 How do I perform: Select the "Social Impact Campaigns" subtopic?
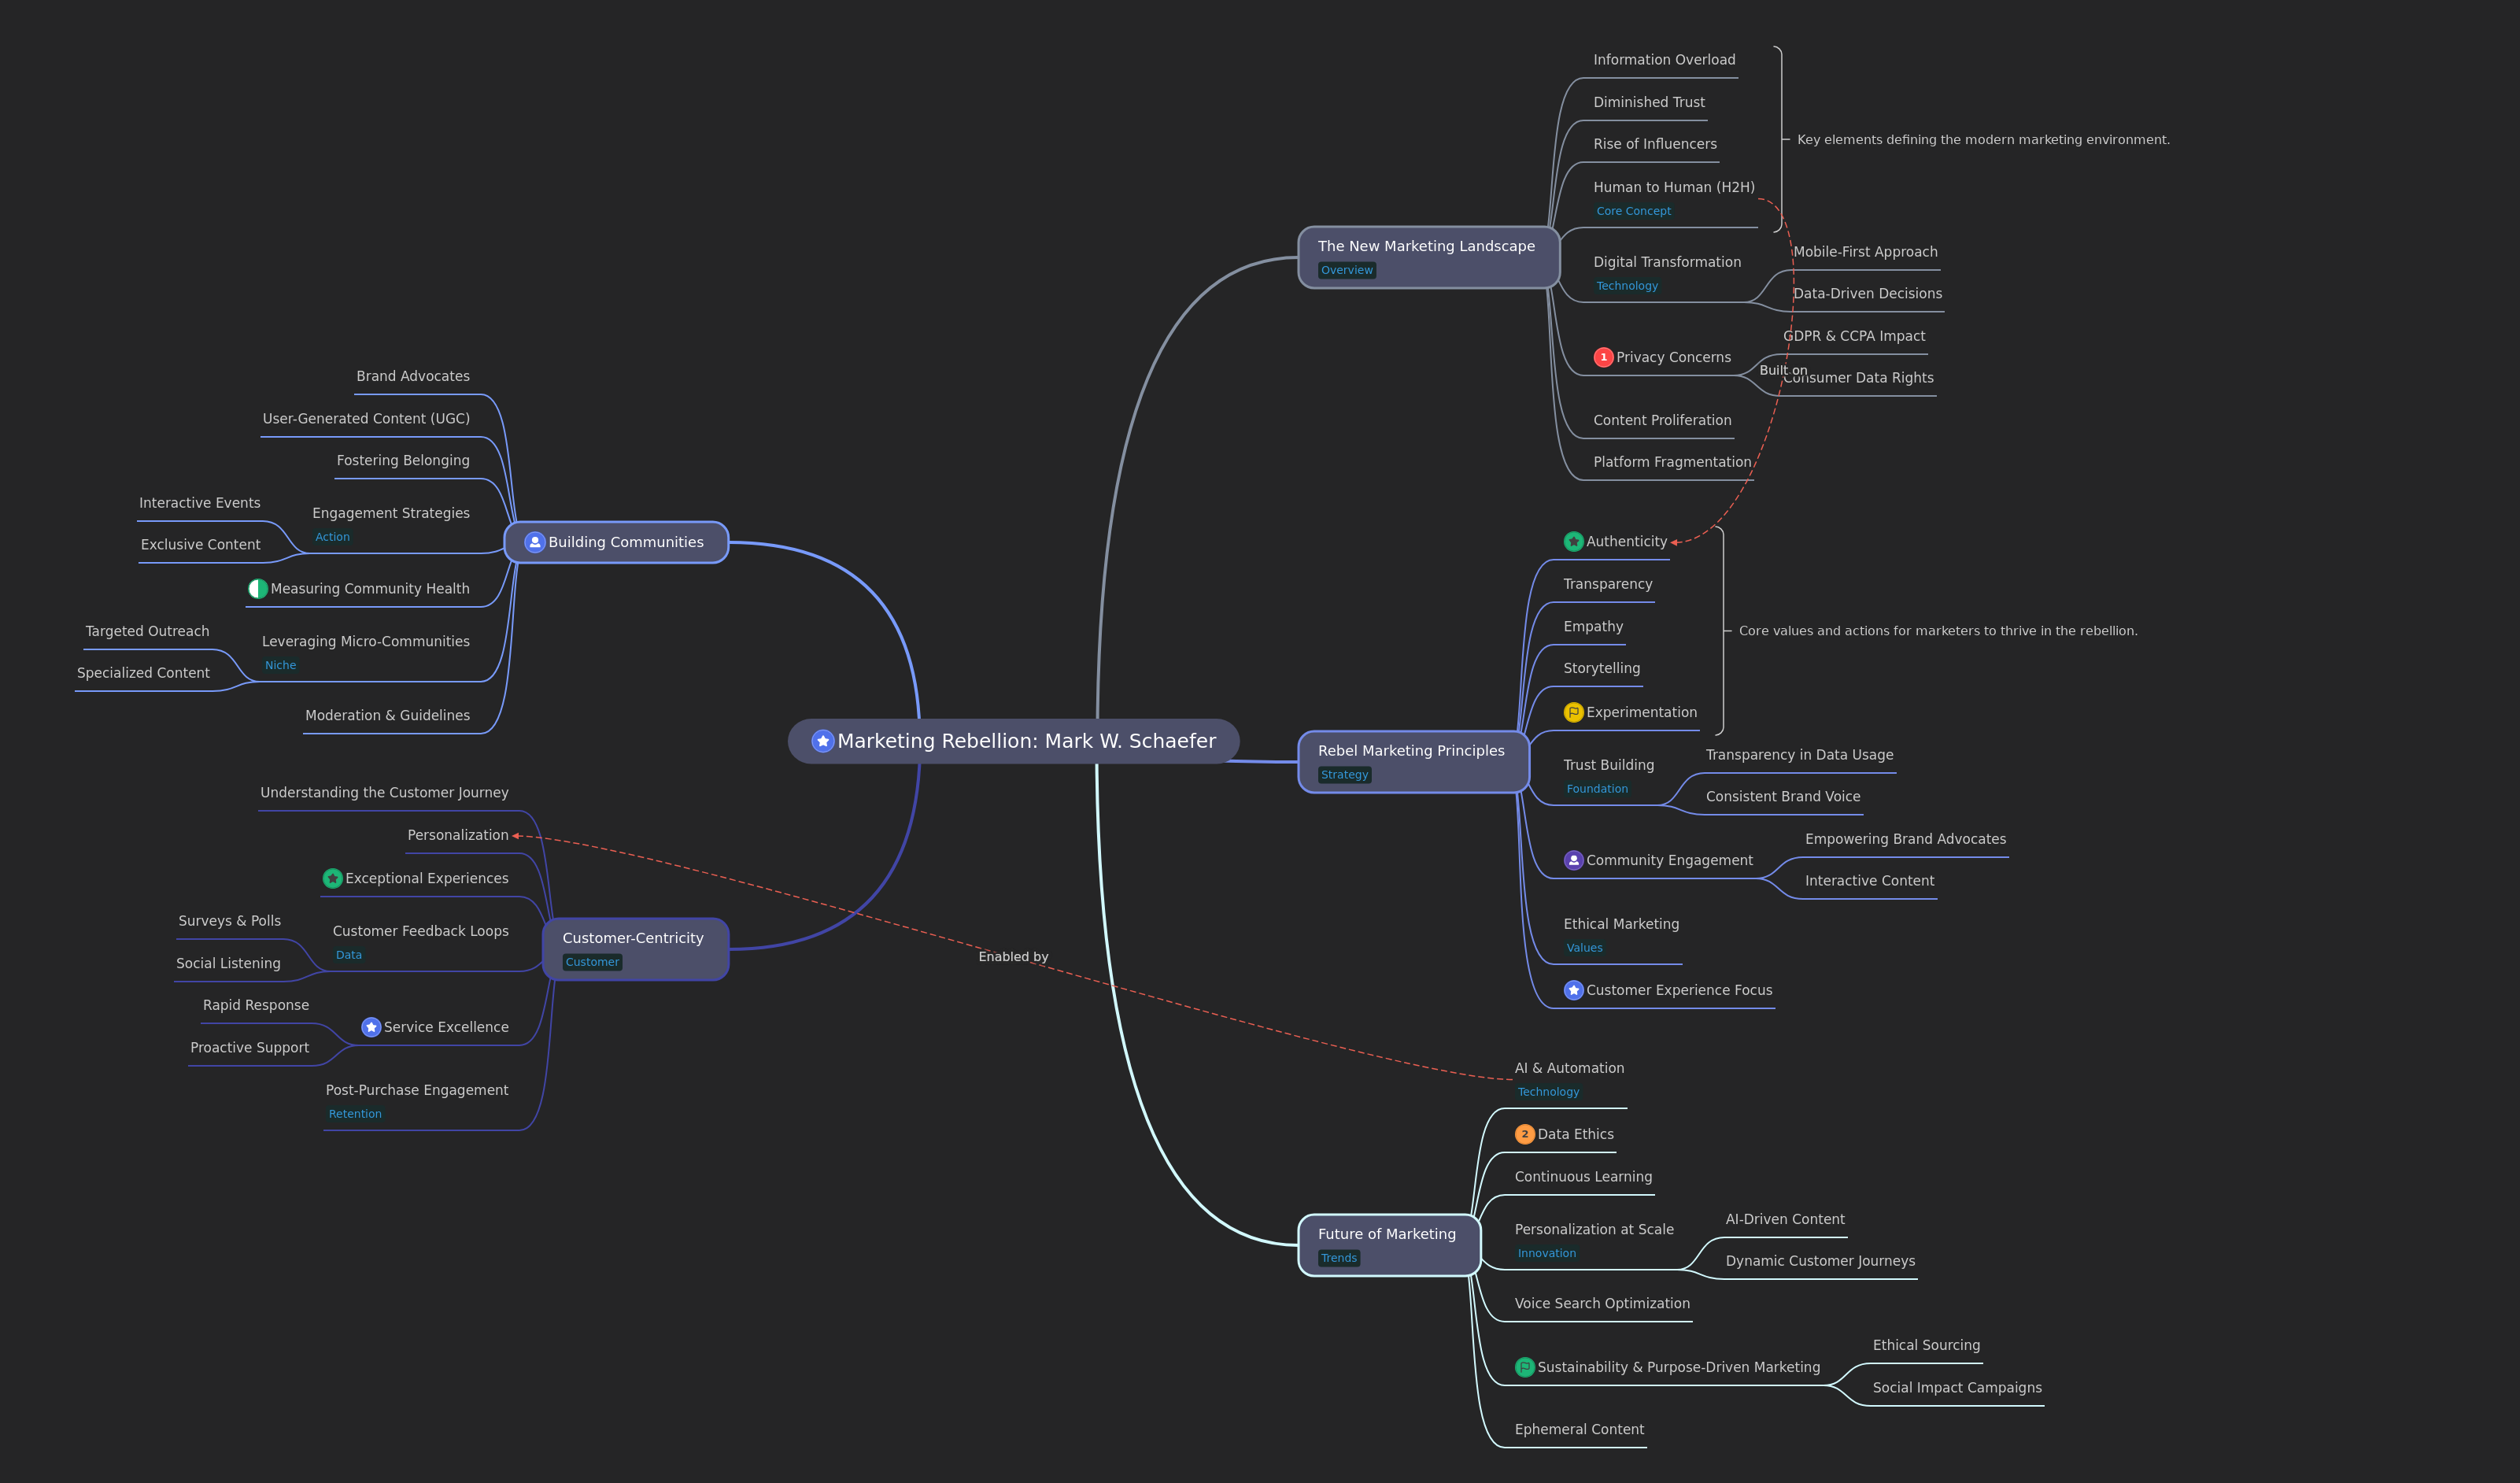pyautogui.click(x=1957, y=1388)
